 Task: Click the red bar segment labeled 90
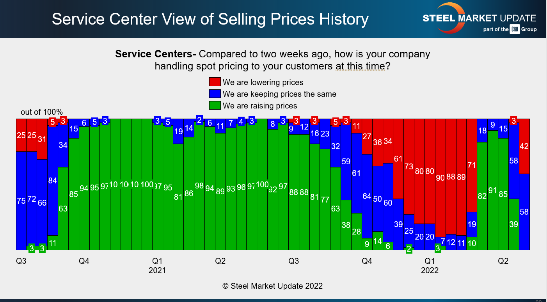[x=440, y=178]
